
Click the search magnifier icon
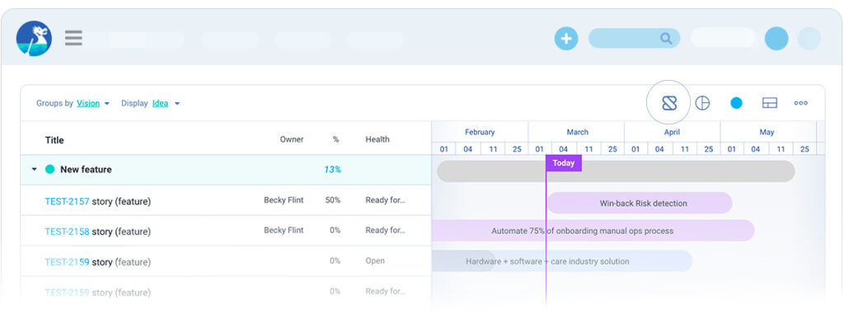(666, 38)
